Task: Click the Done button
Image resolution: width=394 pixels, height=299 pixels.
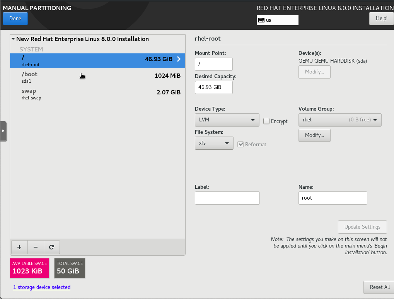Action: (x=15, y=18)
